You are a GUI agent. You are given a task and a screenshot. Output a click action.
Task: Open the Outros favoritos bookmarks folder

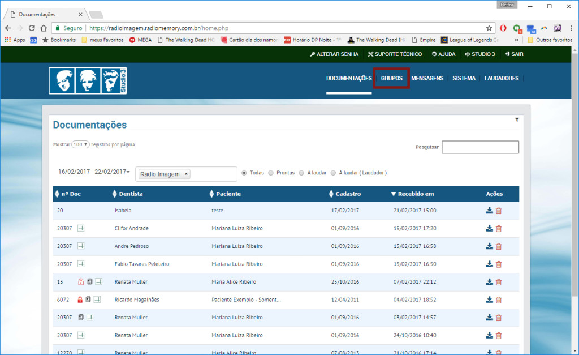(550, 40)
